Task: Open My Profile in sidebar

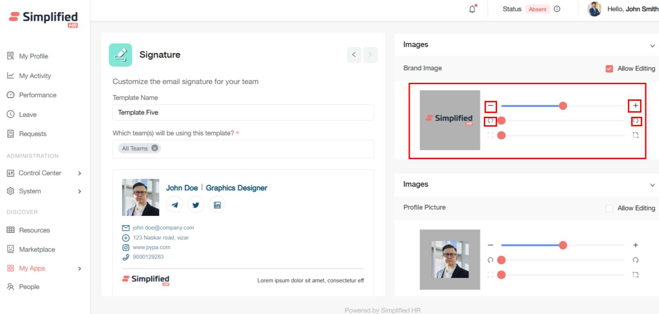Action: point(33,56)
